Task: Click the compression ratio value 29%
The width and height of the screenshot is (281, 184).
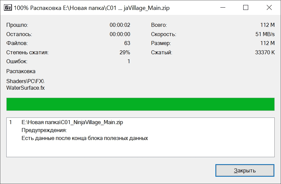Action: coord(125,52)
